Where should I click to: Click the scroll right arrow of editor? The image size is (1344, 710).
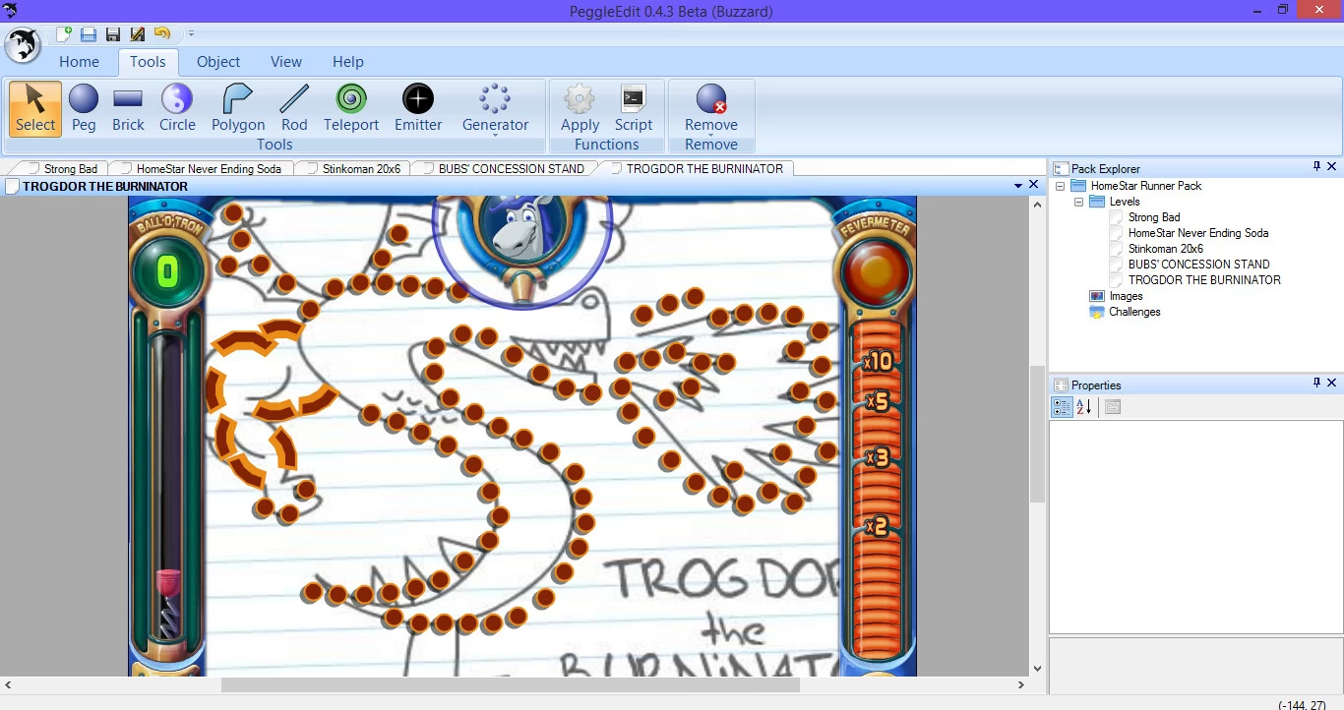point(1021,684)
